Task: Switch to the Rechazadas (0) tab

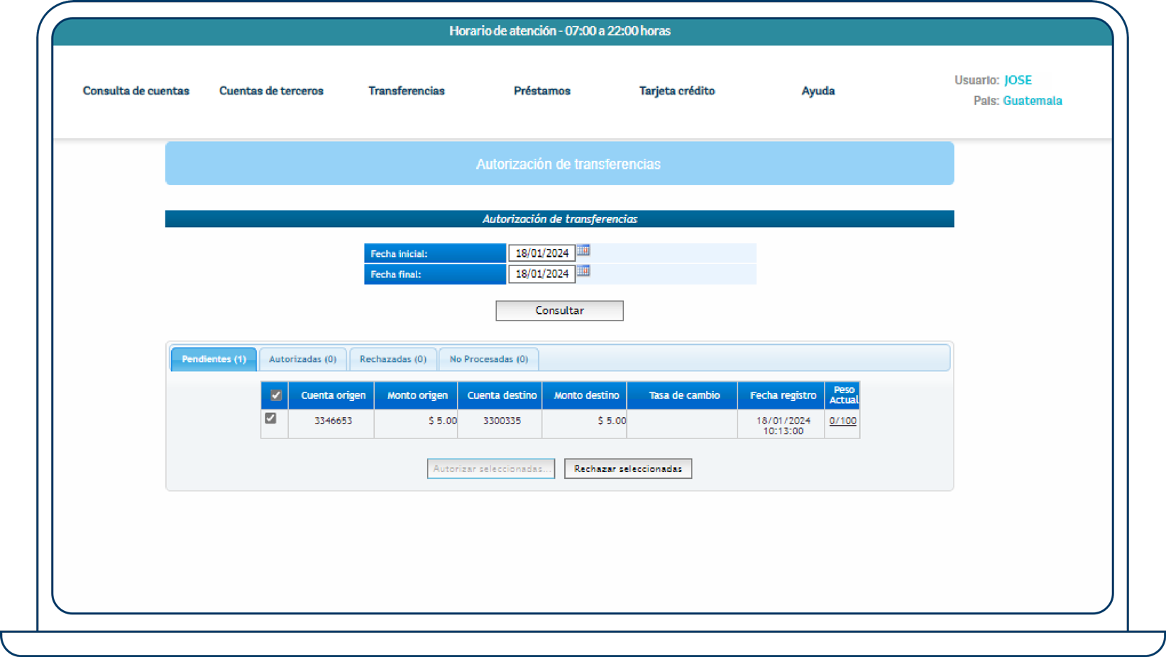Action: tap(392, 359)
